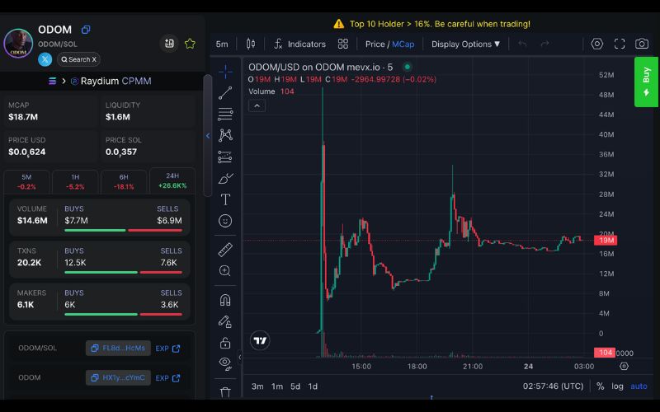
Task: Select the brush drawing tool
Action: pos(225,178)
